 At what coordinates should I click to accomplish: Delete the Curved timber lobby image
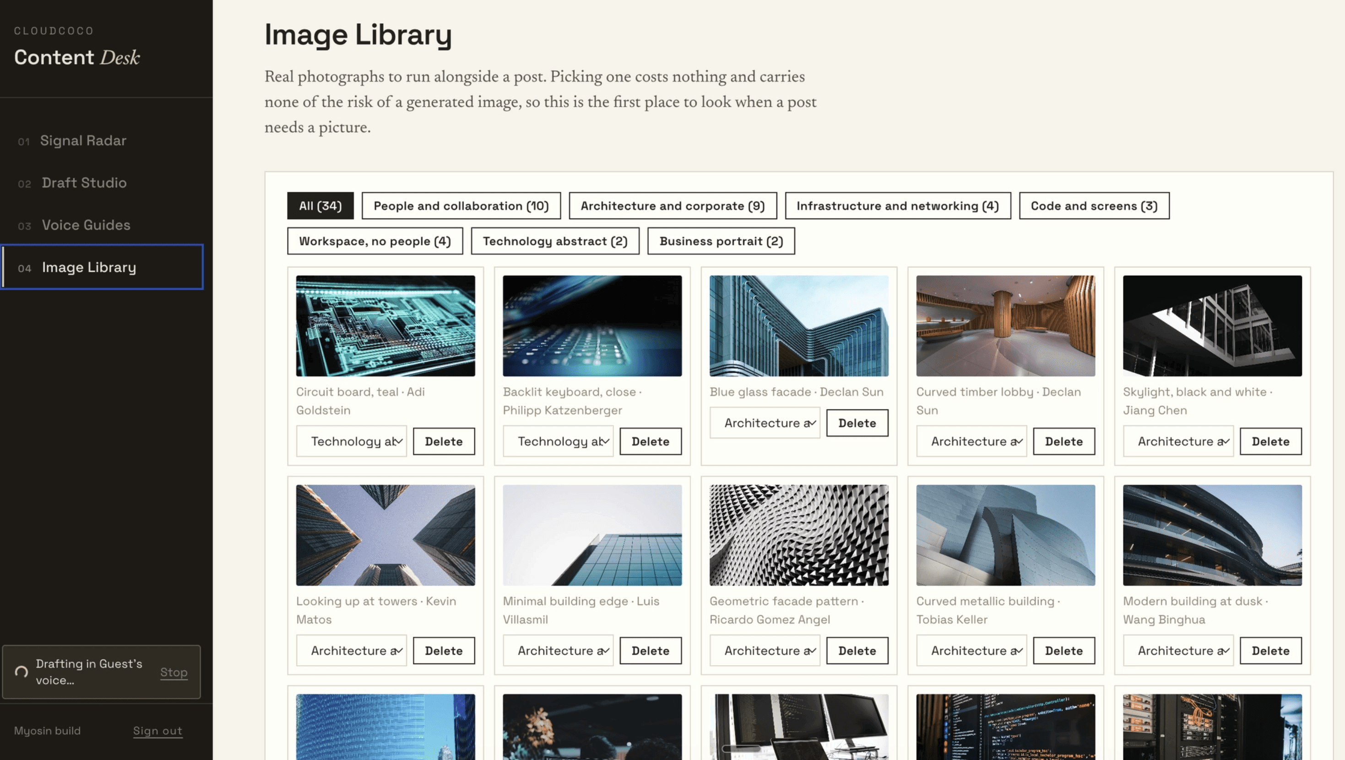[1064, 442]
